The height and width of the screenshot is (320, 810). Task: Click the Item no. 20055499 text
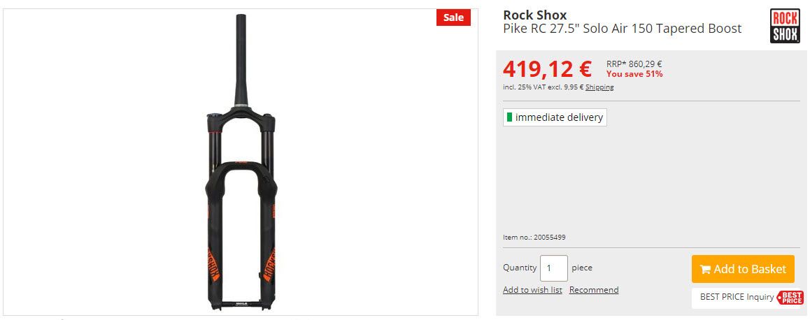pyautogui.click(x=534, y=238)
